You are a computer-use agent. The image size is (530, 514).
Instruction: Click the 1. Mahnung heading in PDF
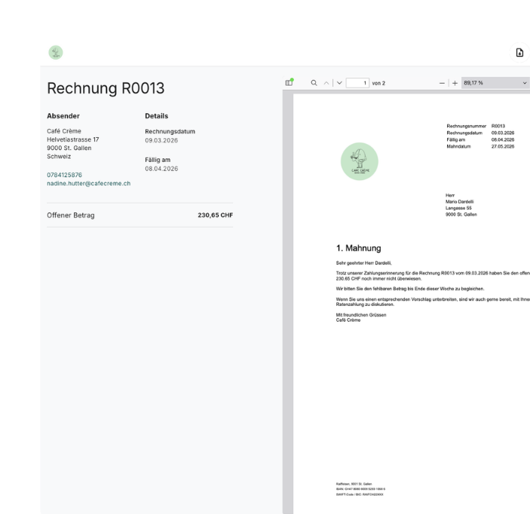(x=358, y=248)
